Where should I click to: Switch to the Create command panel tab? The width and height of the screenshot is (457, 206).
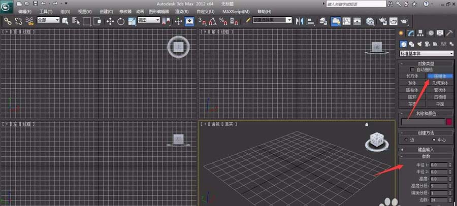(x=402, y=33)
